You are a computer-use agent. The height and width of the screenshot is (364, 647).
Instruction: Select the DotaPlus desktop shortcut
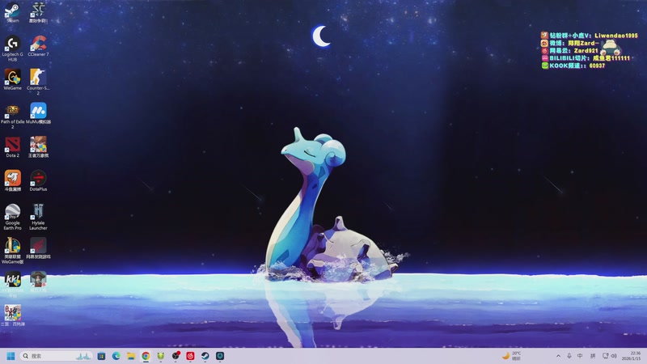(x=38, y=180)
